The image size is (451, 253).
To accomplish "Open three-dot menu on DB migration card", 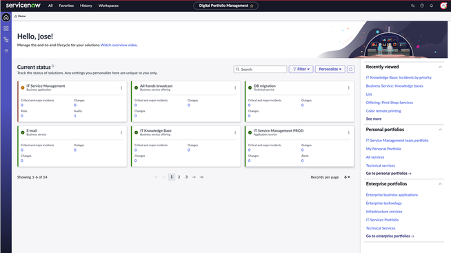I will click(349, 88).
